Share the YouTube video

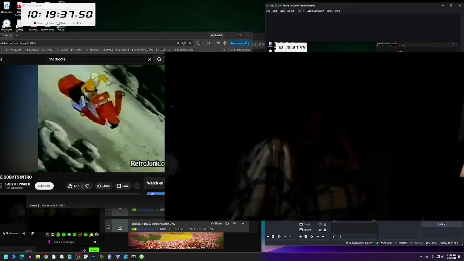tap(103, 186)
